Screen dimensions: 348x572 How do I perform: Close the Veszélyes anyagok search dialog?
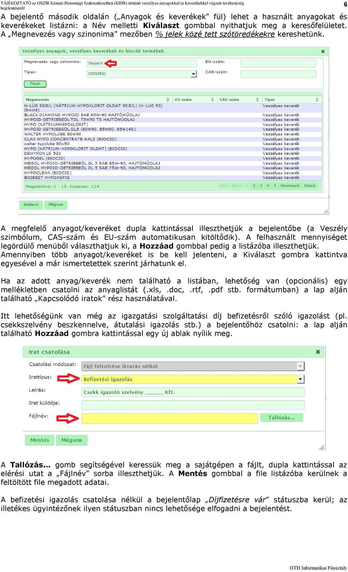tap(323, 52)
